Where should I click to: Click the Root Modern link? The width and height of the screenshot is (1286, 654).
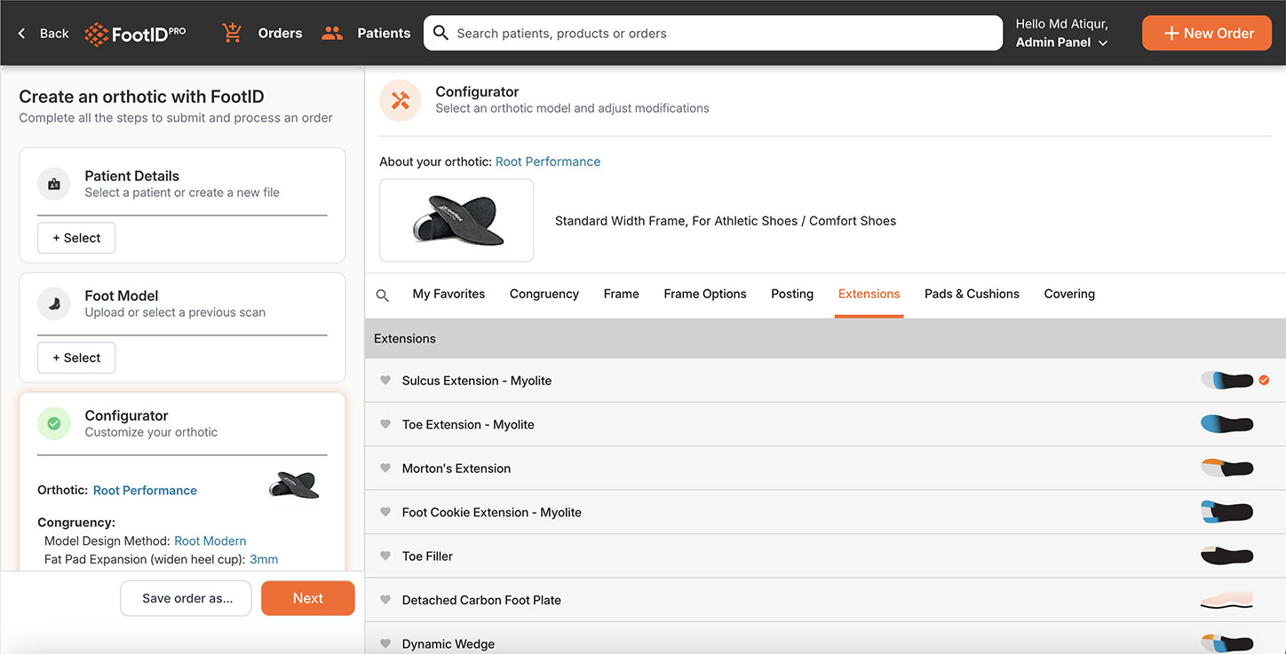click(210, 540)
